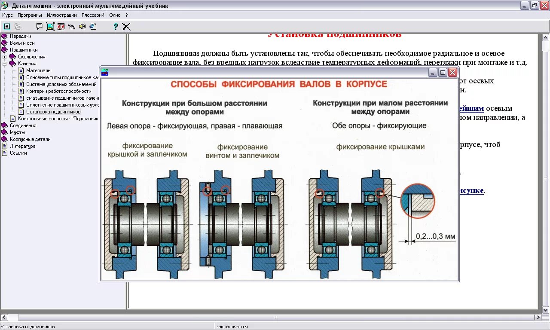Click document icon beside Ссылки

click(5, 153)
